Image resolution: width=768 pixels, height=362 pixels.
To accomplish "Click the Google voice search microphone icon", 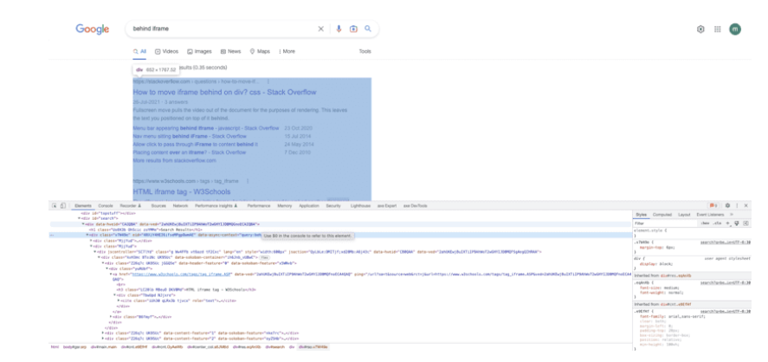I will coord(339,29).
